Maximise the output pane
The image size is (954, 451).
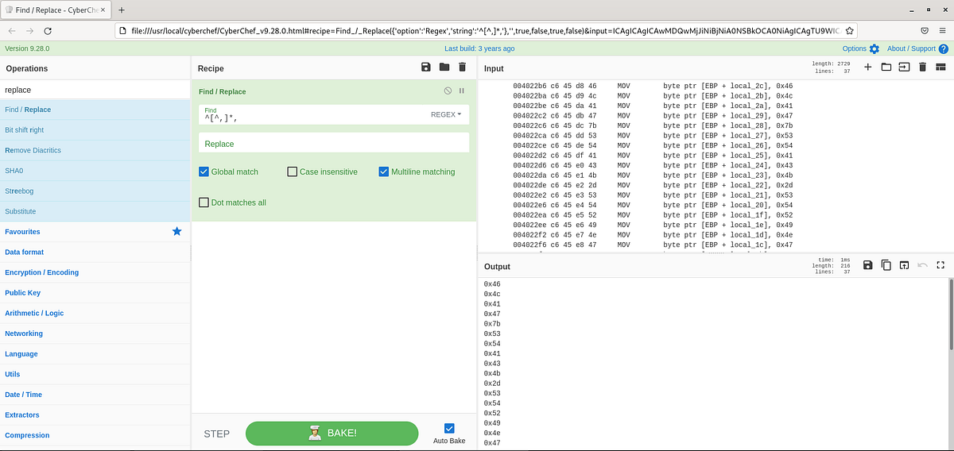[940, 265]
